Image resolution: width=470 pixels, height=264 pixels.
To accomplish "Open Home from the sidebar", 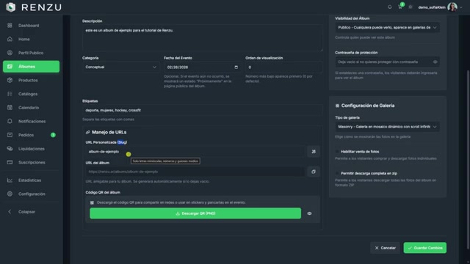I will click(x=31, y=39).
